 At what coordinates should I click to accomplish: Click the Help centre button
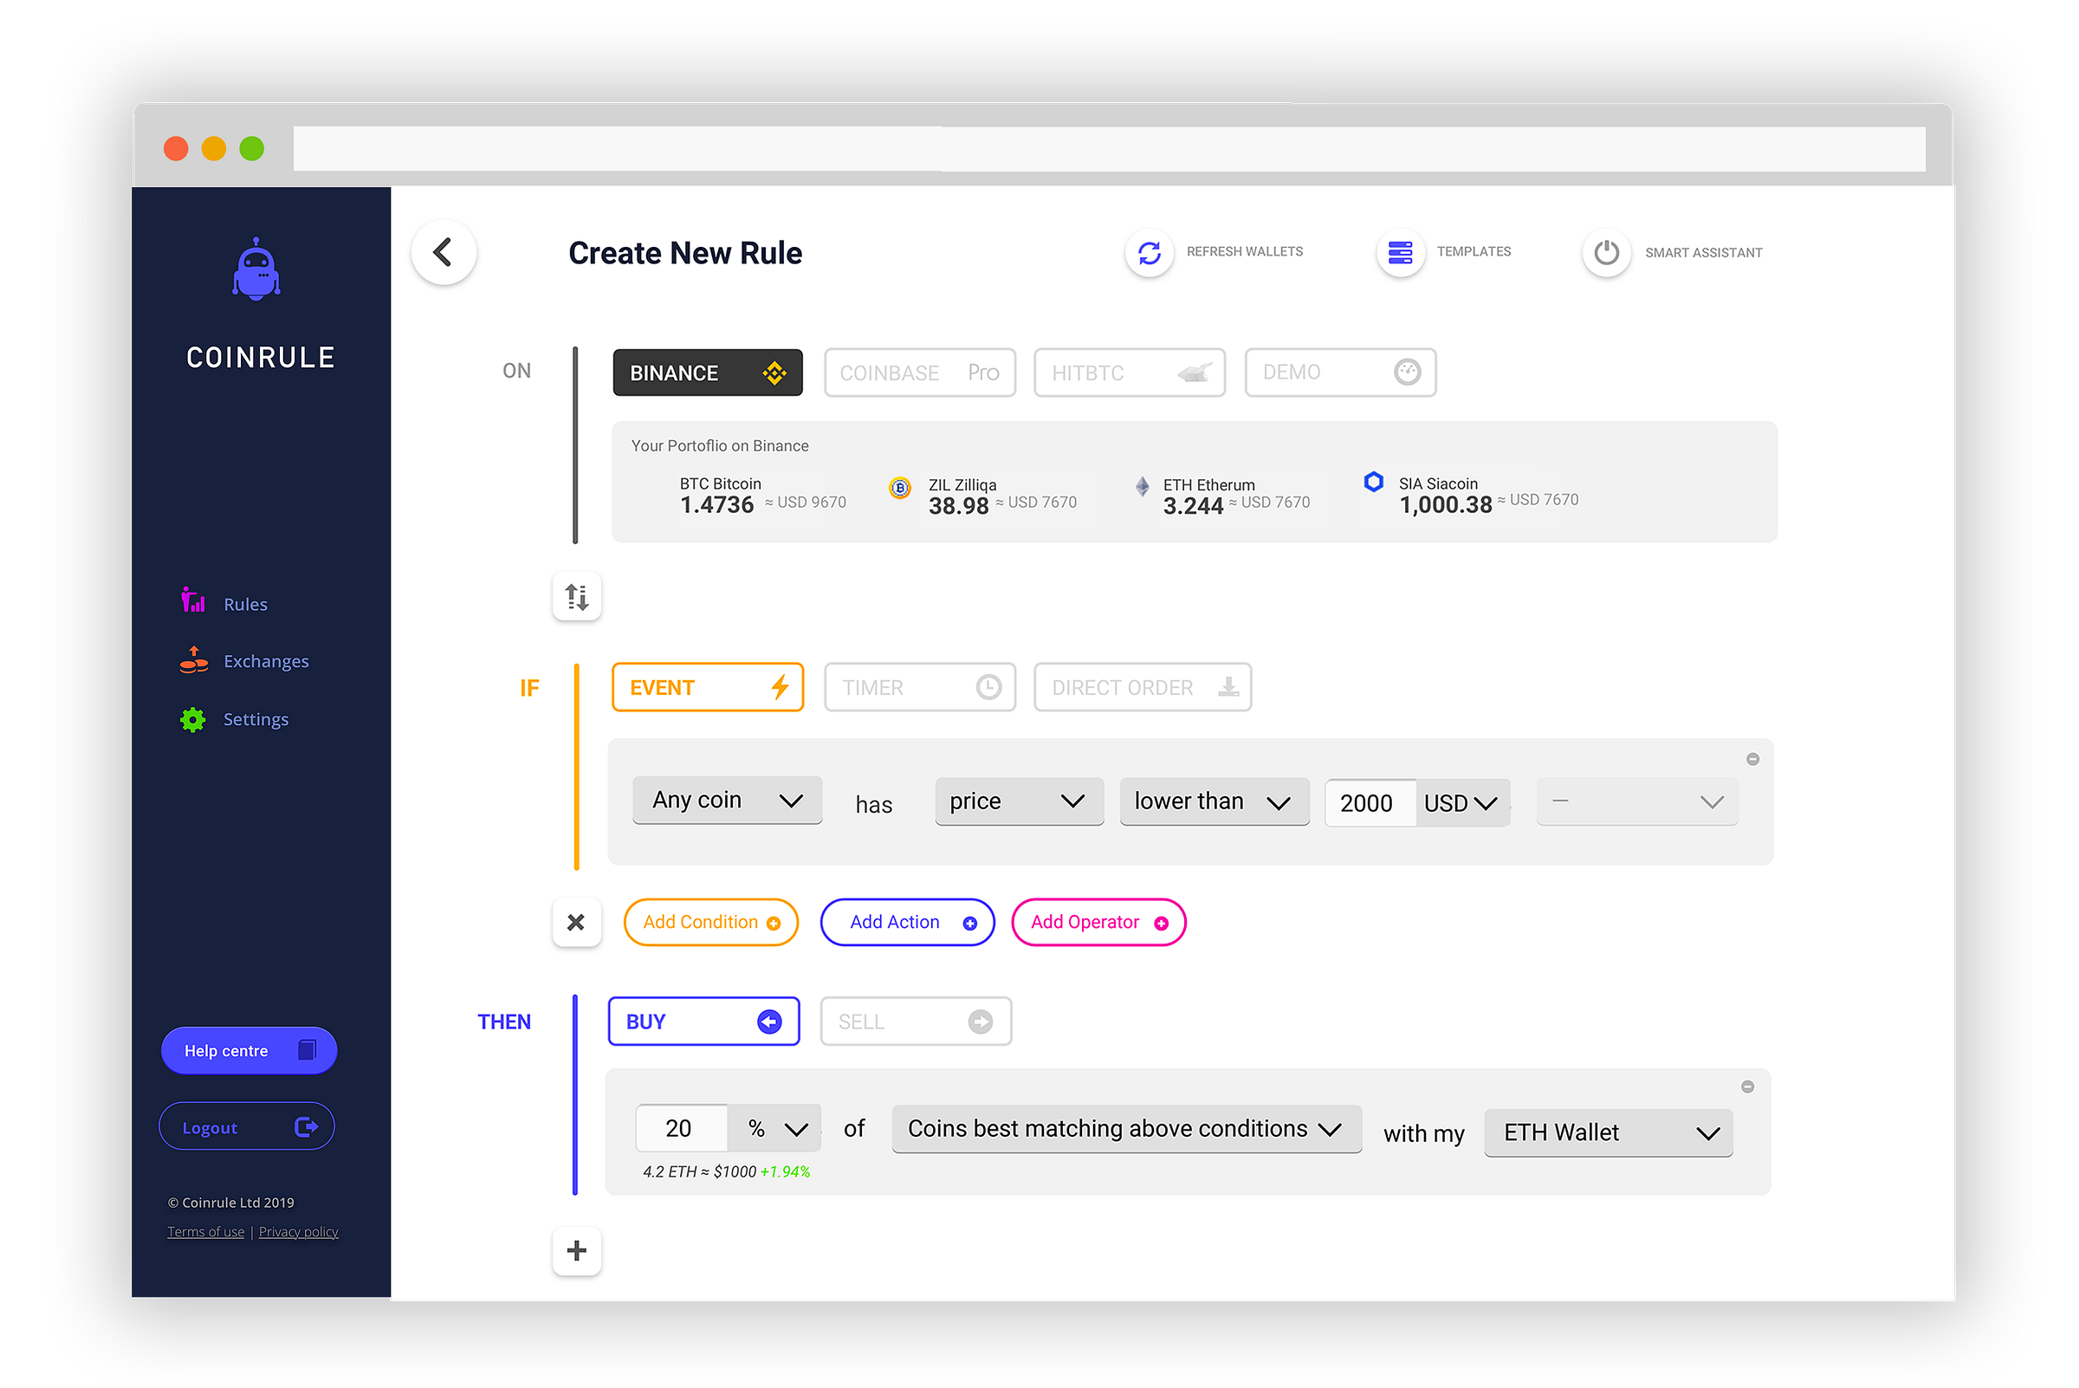pos(249,1051)
